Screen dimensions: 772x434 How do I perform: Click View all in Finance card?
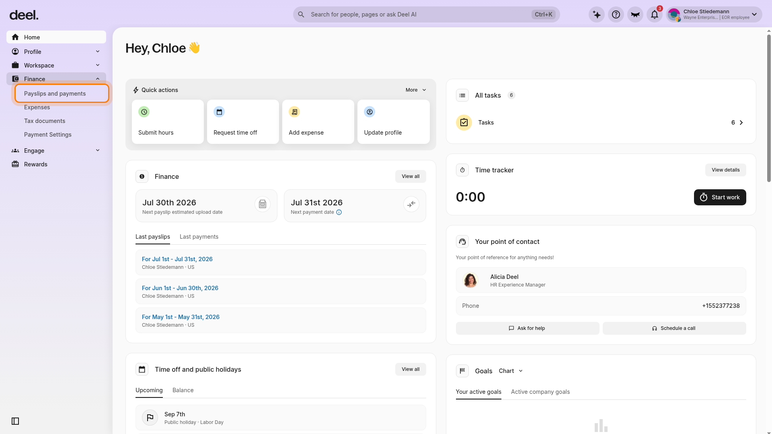point(411,176)
